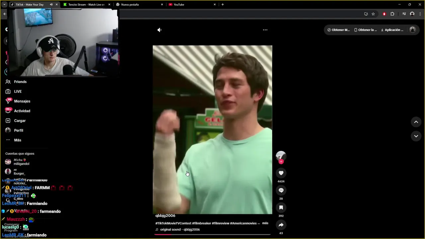Like the video with heart icon
The width and height of the screenshot is (425, 239).
click(281, 173)
